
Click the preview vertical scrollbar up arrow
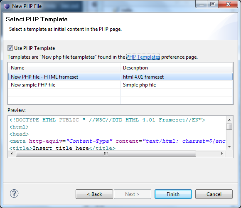(229, 120)
